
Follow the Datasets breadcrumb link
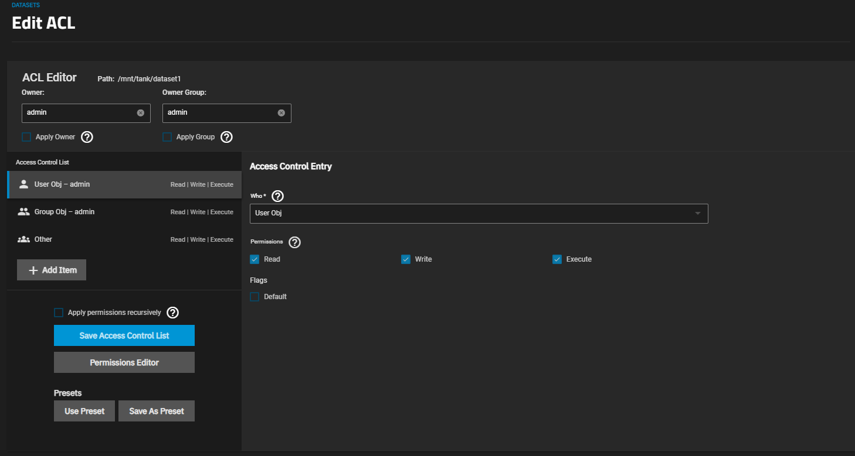(x=26, y=5)
